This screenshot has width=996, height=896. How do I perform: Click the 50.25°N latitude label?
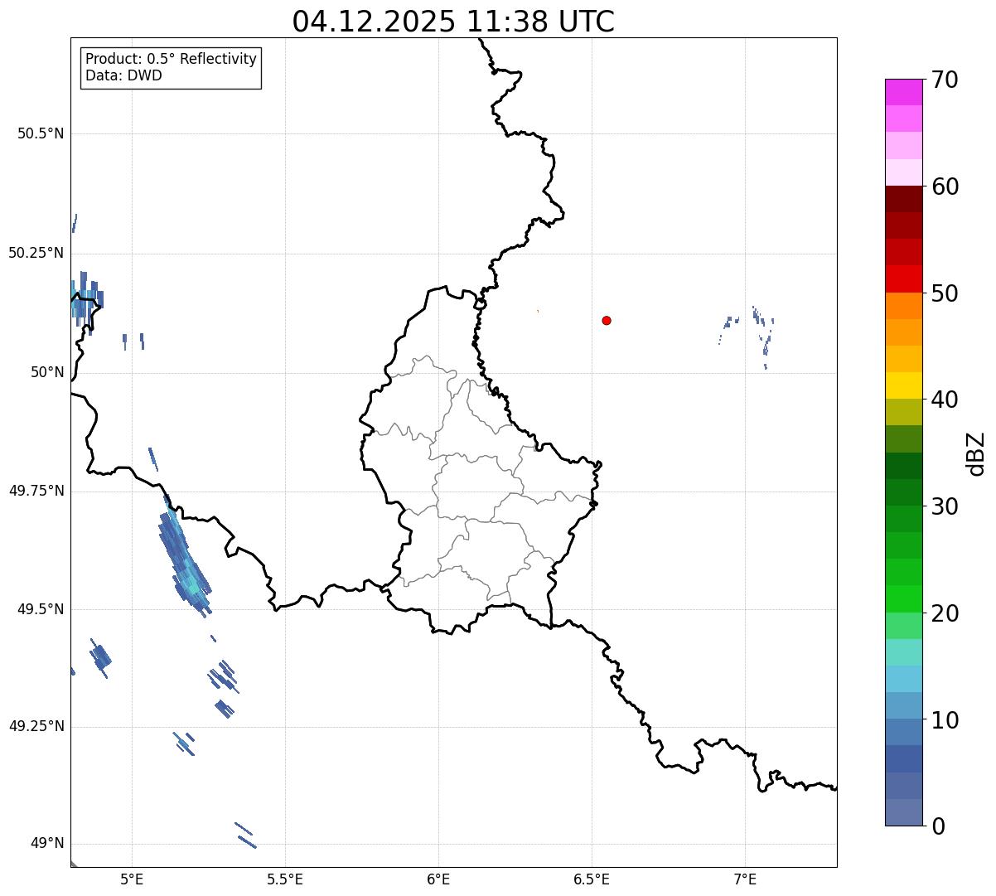(36, 253)
